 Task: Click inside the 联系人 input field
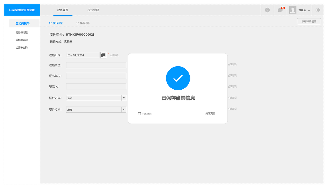click(96, 86)
